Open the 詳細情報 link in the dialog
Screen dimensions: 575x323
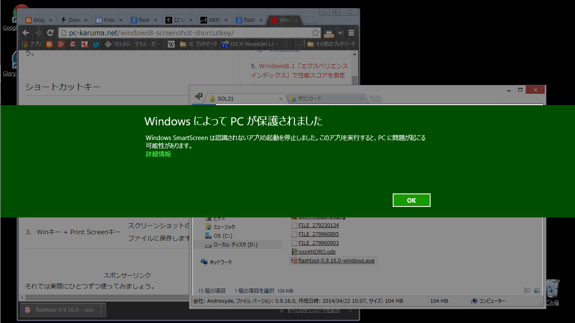point(158,154)
